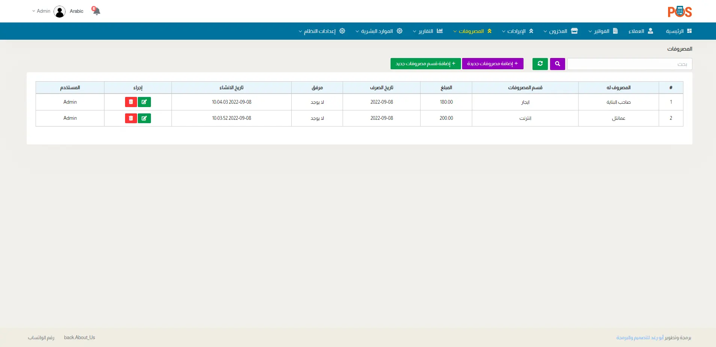
Task: Edit the first expense row
Action: coord(144,102)
